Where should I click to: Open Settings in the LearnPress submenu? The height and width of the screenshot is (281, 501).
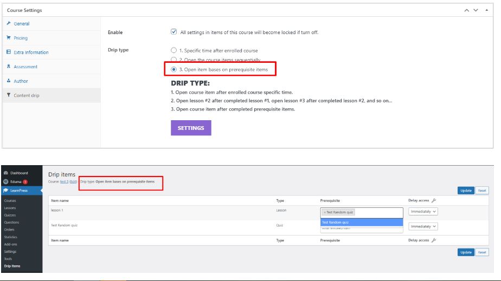(x=10, y=252)
